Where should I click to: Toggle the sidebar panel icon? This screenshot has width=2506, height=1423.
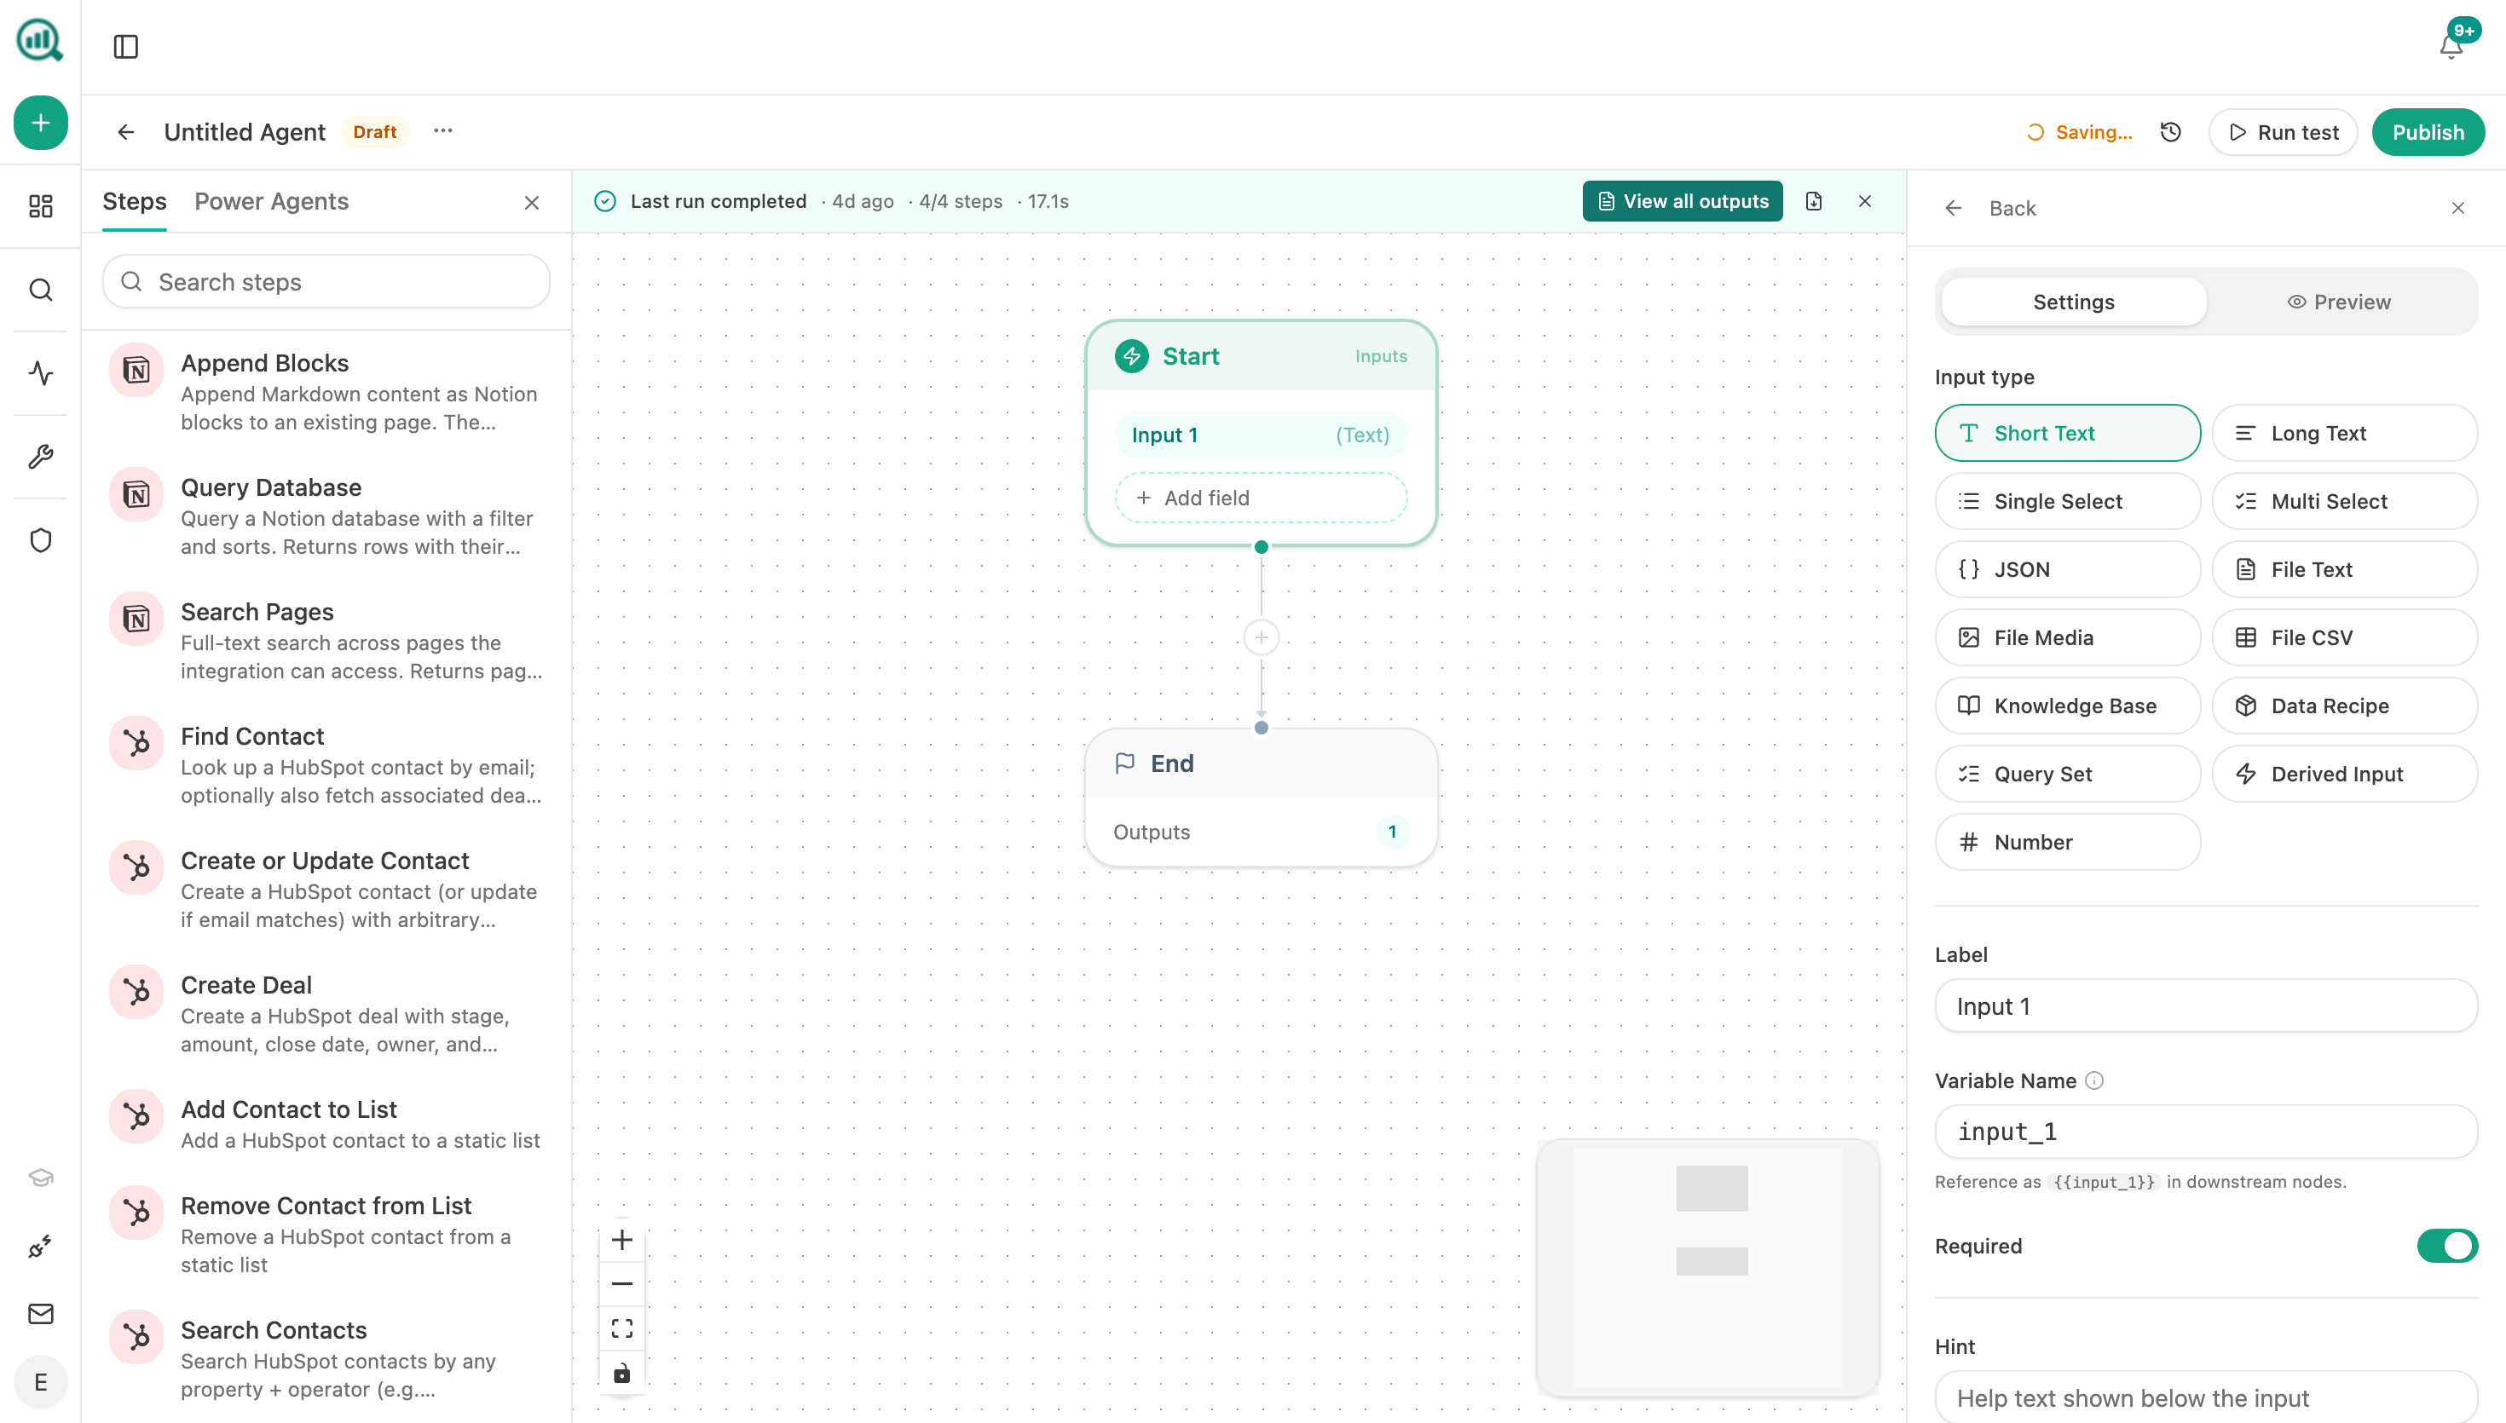126,46
